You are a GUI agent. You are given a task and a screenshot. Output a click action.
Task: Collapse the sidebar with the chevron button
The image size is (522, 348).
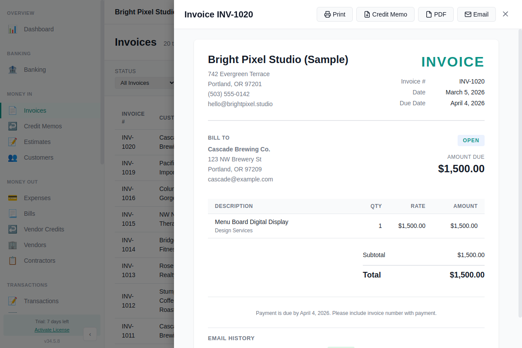90,334
